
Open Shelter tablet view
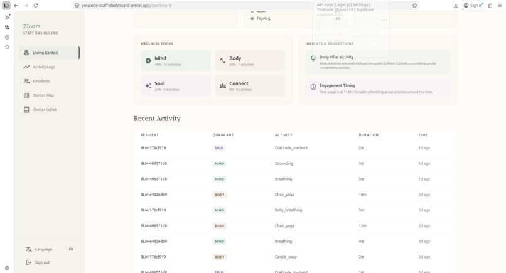click(x=49, y=109)
